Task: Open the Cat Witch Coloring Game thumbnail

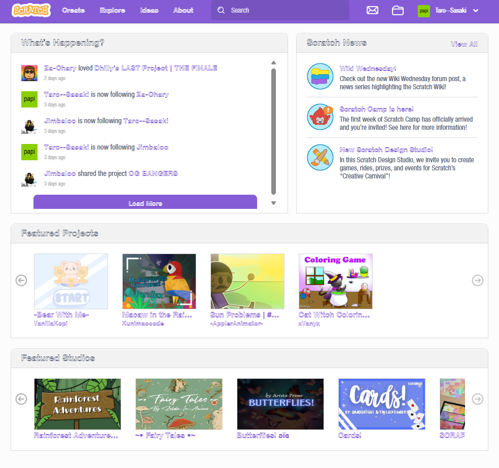Action: 335,281
